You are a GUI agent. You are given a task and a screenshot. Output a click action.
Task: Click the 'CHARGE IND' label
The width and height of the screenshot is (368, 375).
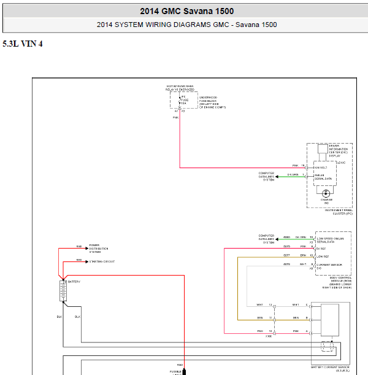click(x=326, y=201)
